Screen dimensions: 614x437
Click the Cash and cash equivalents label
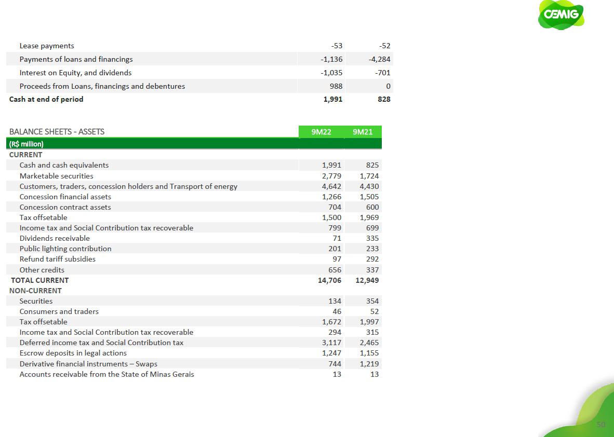point(64,165)
